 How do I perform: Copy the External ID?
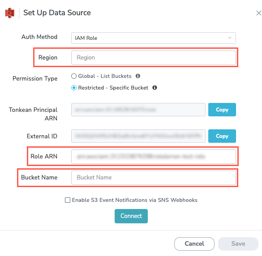tap(222, 136)
